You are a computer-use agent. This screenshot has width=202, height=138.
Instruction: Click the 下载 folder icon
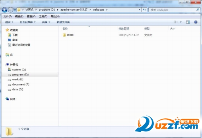[x=9, y=35]
